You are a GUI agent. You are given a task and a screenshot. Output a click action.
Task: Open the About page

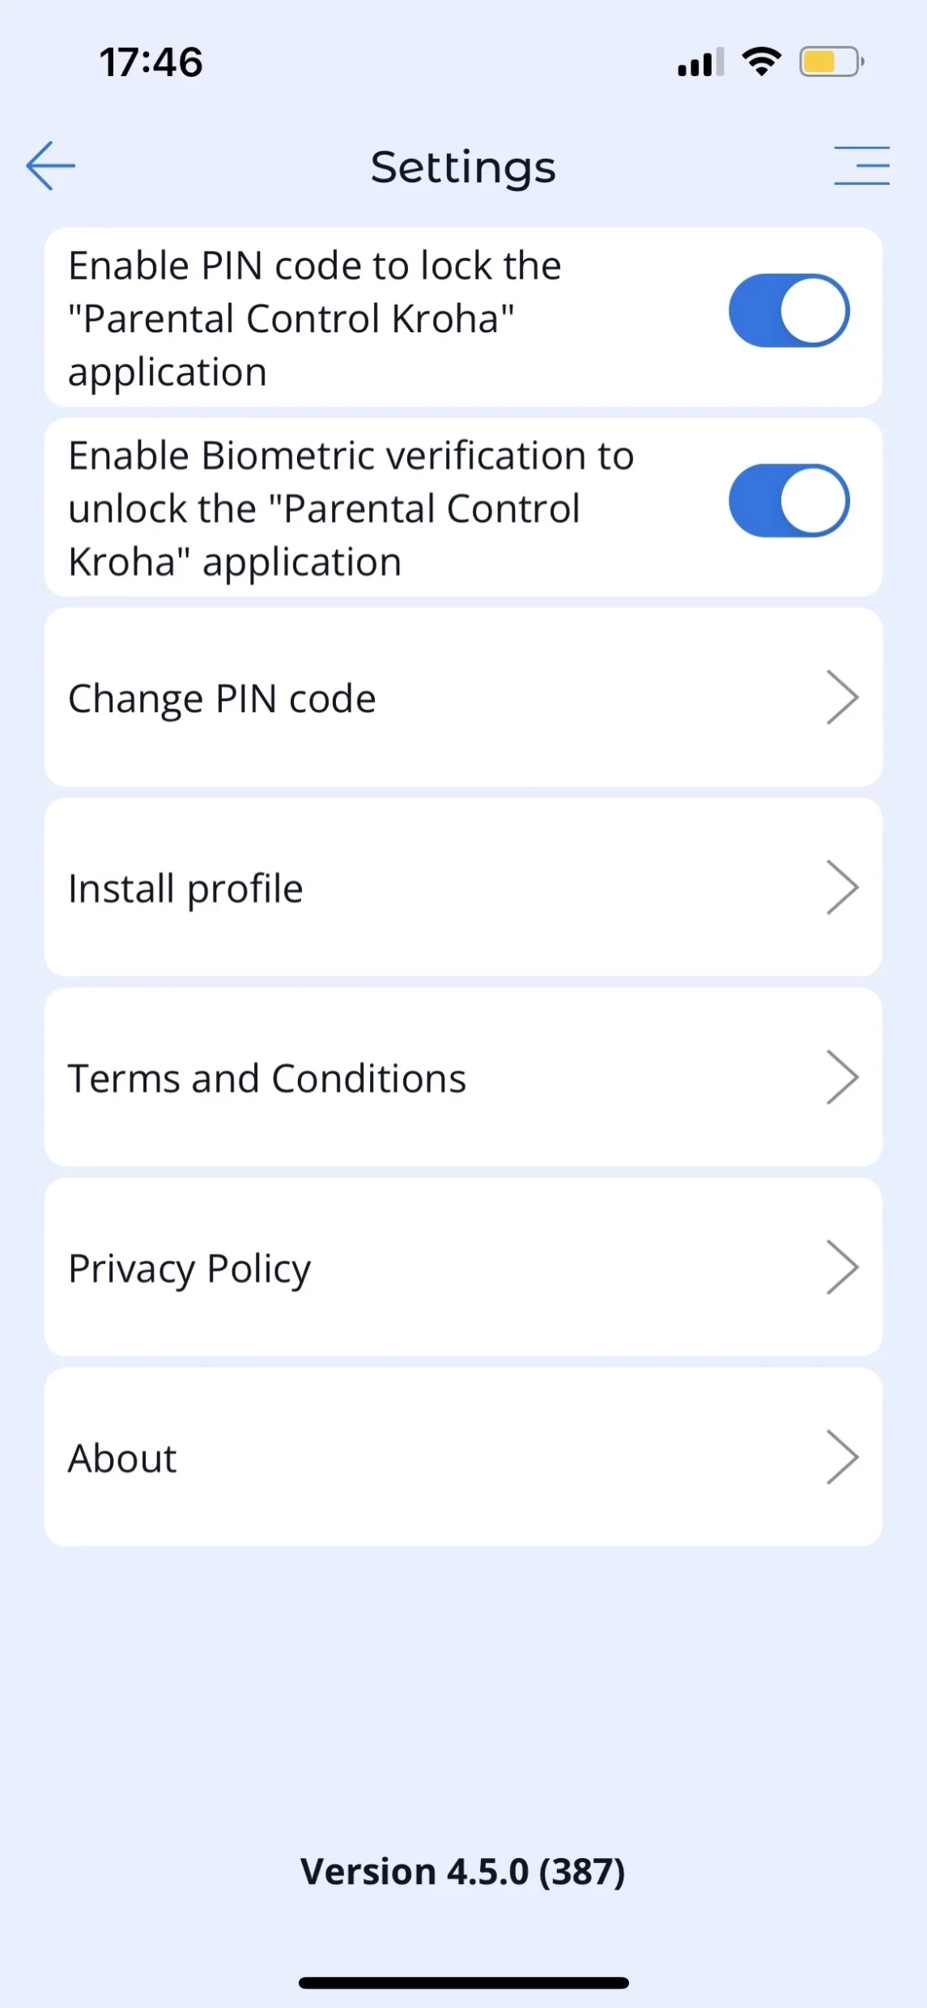point(122,1459)
